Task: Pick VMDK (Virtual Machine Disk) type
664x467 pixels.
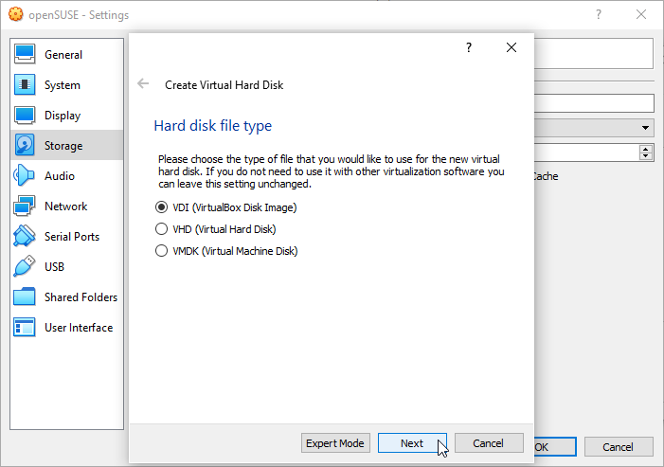Action: pos(161,251)
